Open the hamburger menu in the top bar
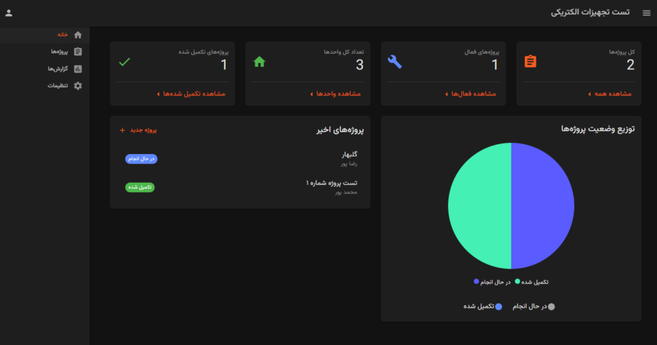The image size is (657, 345). coord(646,13)
